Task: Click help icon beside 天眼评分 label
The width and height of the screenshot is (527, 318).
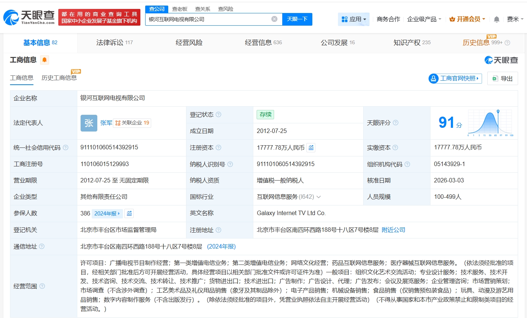Action: click(396, 123)
